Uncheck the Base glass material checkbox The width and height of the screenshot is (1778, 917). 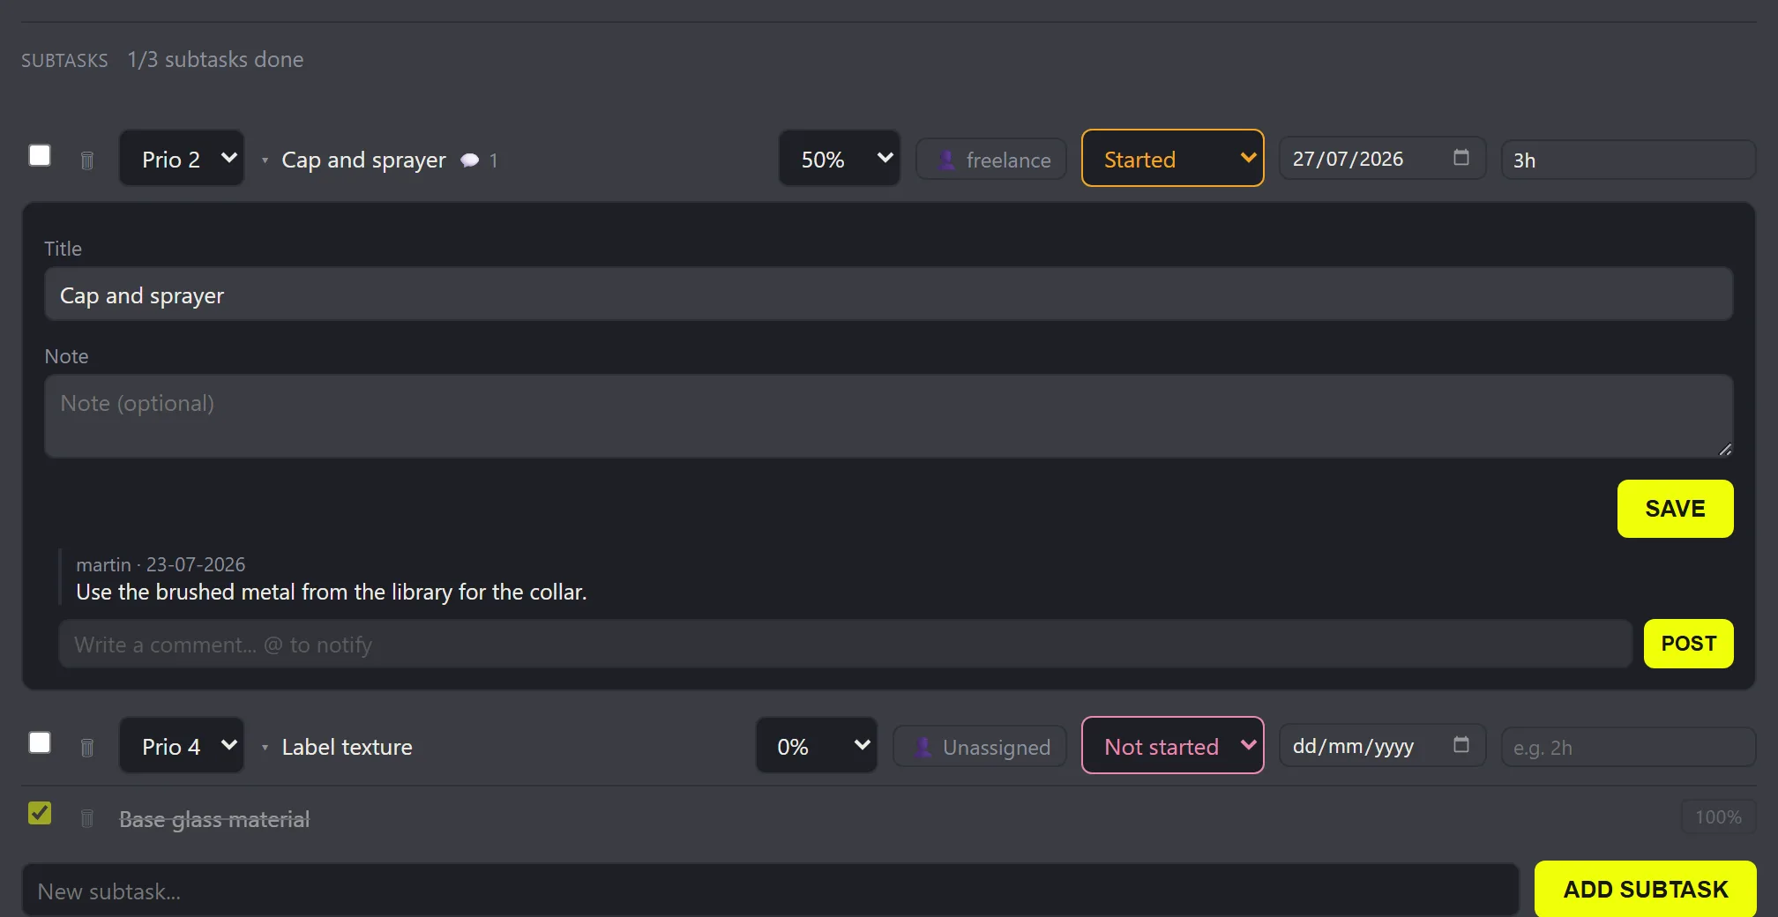40,813
